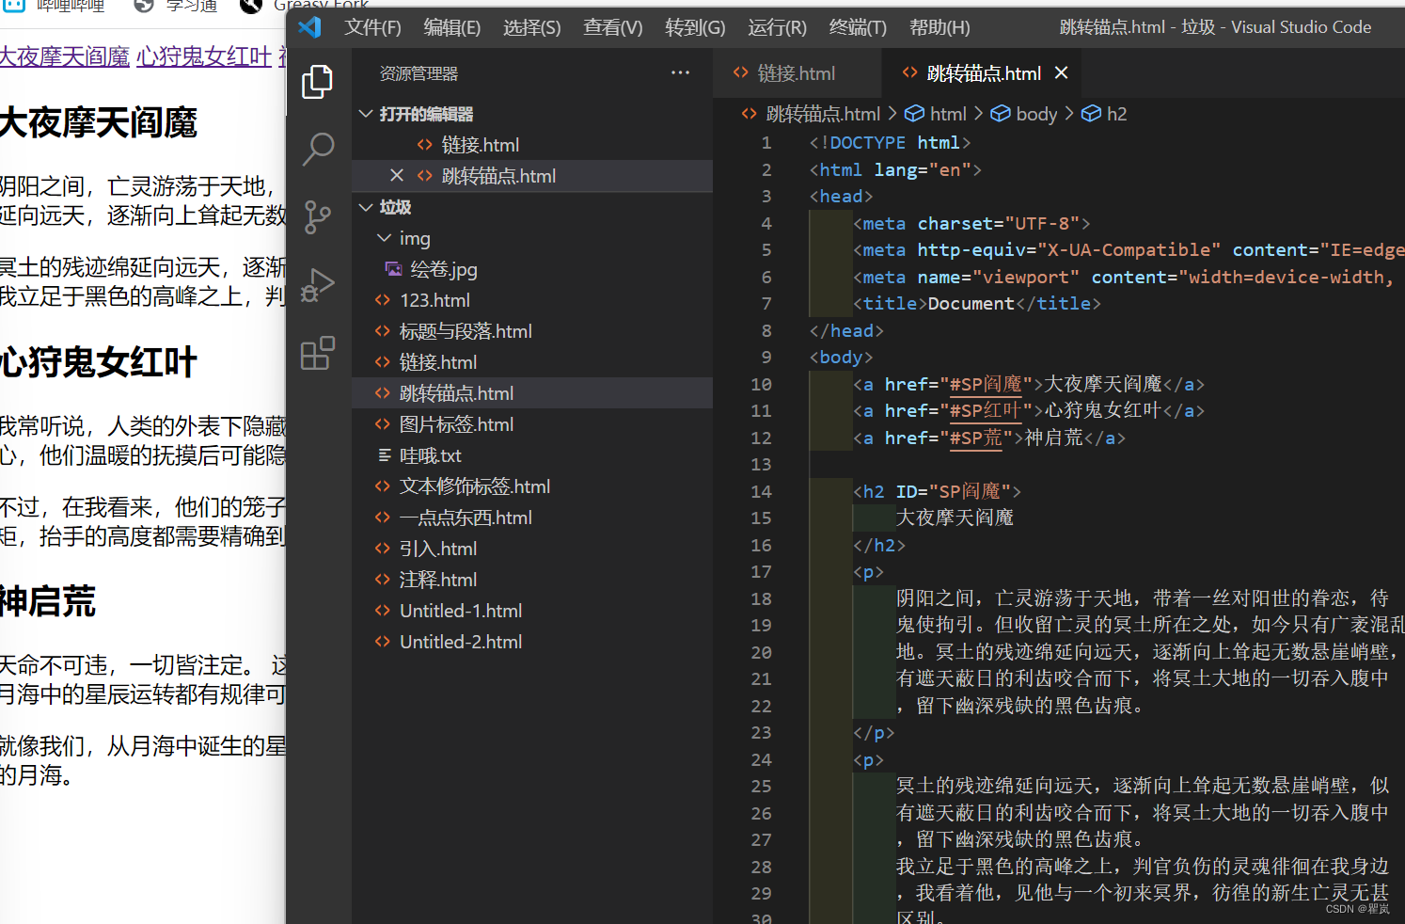Open 注释.html file

(x=532, y=580)
